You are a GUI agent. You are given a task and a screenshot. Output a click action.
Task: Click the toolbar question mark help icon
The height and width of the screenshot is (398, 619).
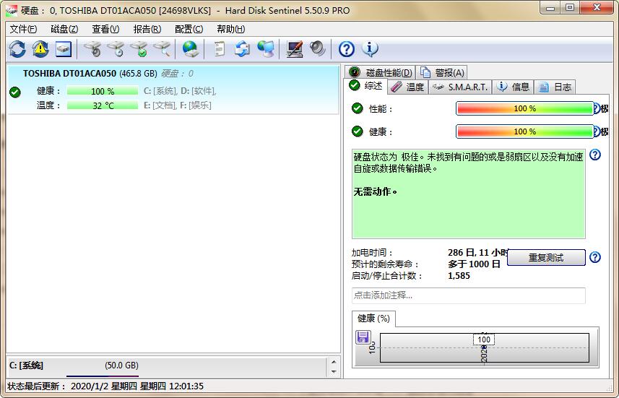click(x=346, y=49)
